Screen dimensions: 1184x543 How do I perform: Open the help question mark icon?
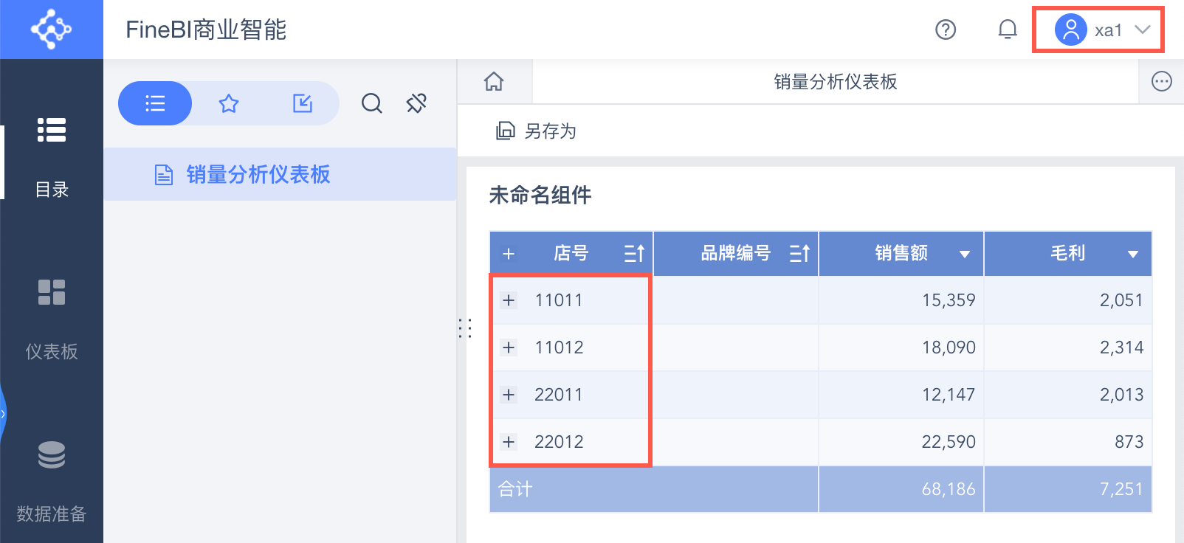pyautogui.click(x=945, y=30)
